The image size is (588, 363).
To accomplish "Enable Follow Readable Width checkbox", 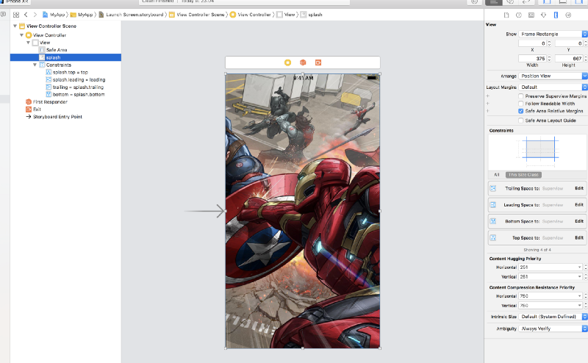I will [x=520, y=104].
